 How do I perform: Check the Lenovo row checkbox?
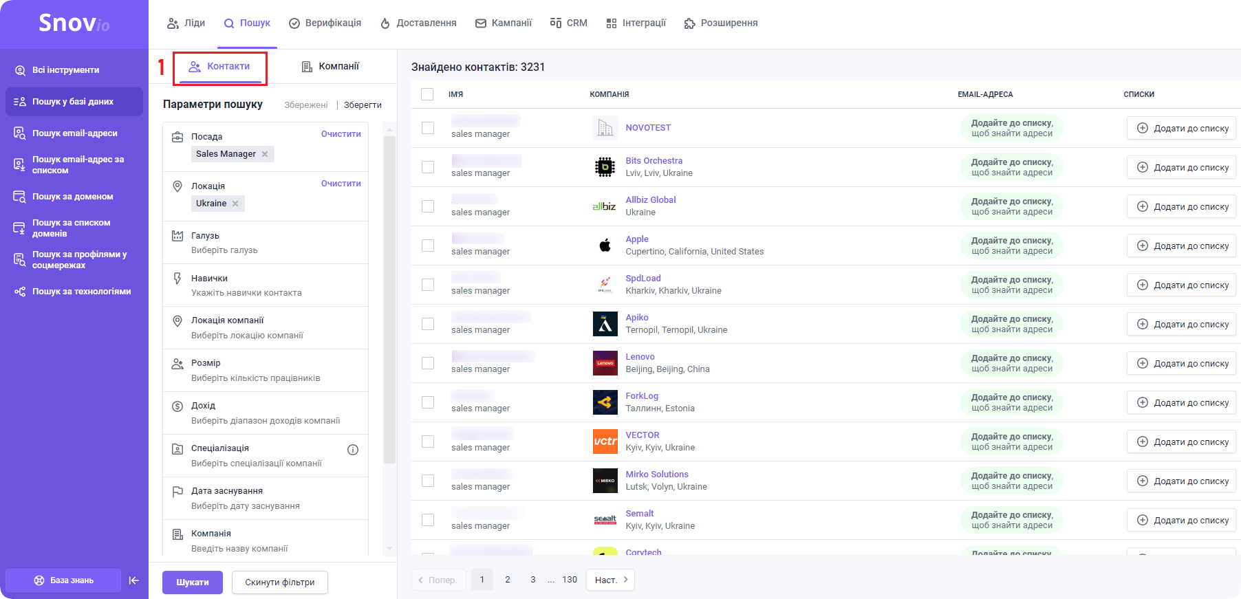pos(428,363)
